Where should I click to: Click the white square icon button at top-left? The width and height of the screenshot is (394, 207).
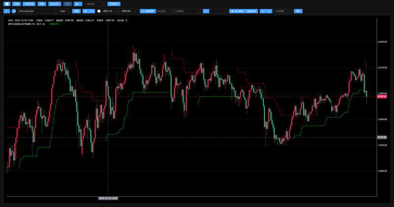click(x=7, y=3)
